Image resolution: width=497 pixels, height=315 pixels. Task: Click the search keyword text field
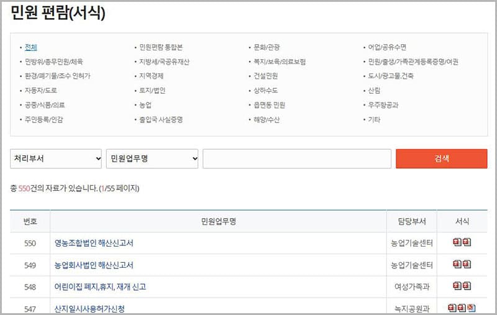(x=296, y=159)
